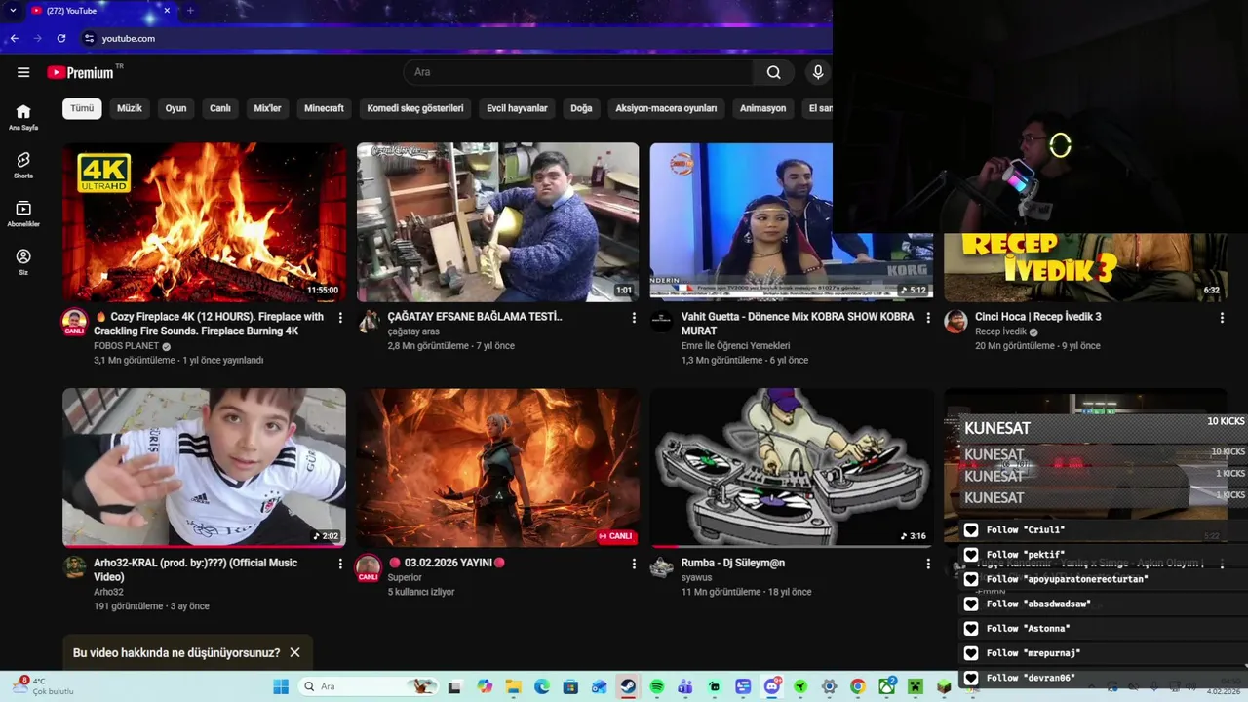Open a new browser tab
Viewport: 1248px width, 702px height.
click(190, 11)
